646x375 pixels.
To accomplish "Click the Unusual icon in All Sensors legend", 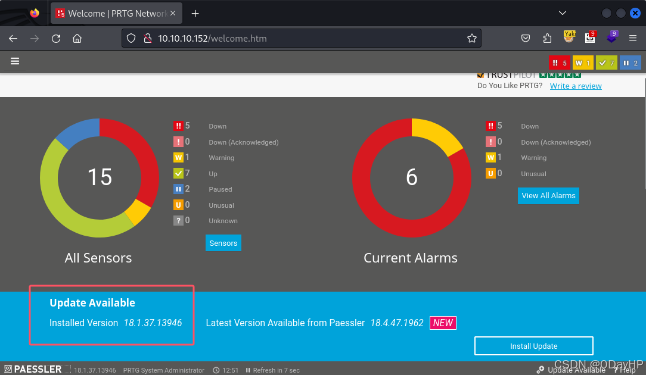I will click(178, 205).
